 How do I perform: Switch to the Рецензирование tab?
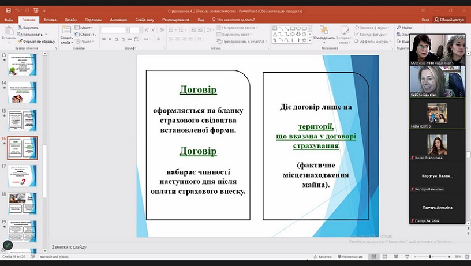(x=175, y=20)
